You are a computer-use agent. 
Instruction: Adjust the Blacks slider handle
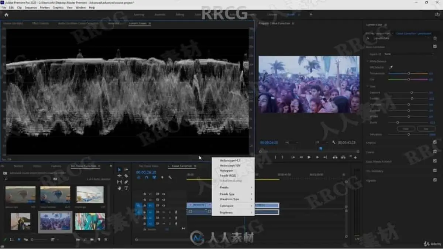[x=398, y=122]
